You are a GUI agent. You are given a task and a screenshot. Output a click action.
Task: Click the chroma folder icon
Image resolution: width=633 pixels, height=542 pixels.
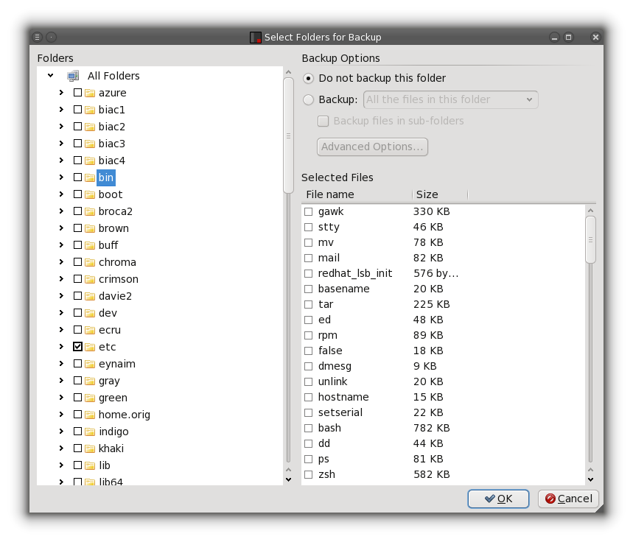tap(91, 262)
